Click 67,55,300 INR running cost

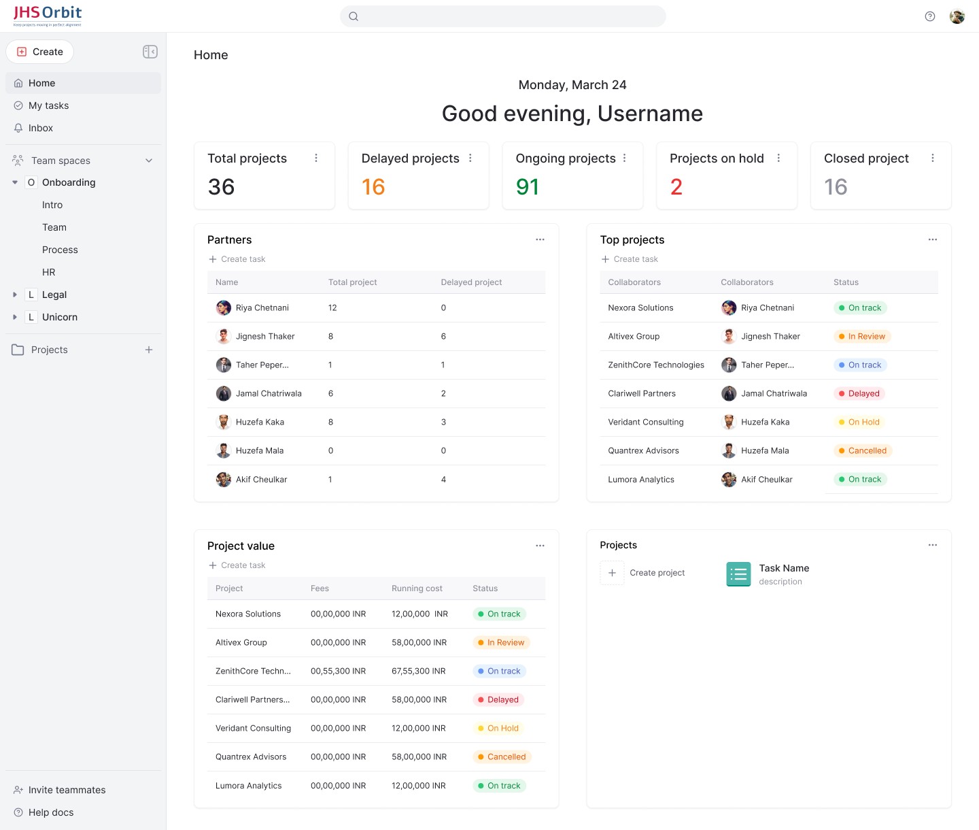click(419, 671)
